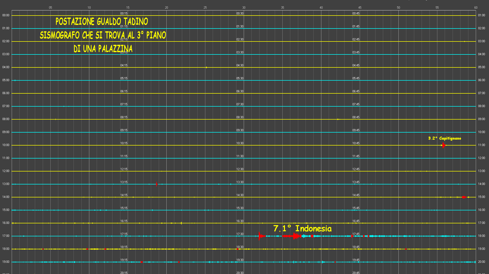
Task: Click the '12:30' quarter-hour marker
Action: point(240,169)
